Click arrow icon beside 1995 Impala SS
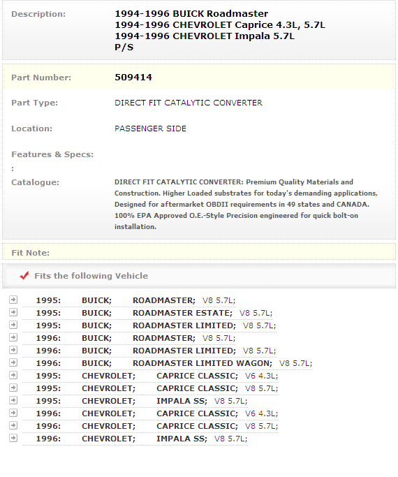This screenshot has width=398, height=477. (x=13, y=400)
